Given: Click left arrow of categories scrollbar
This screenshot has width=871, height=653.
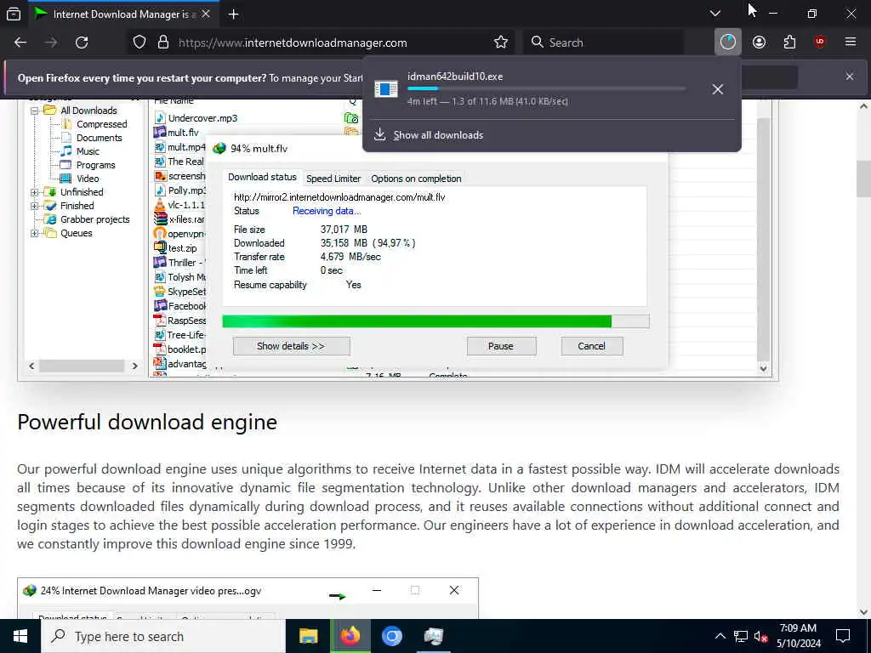Looking at the screenshot, I should pos(31,366).
